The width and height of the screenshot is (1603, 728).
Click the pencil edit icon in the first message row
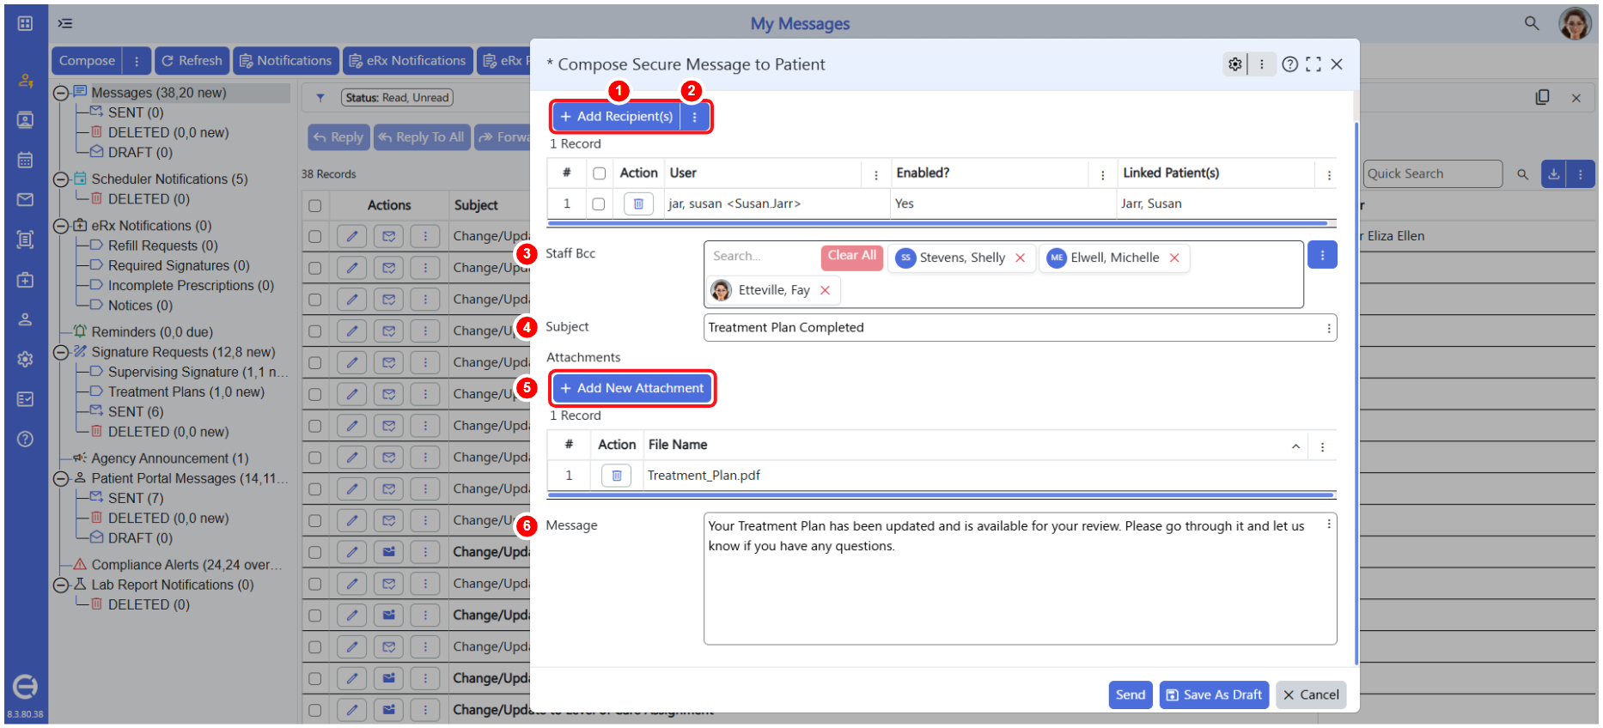352,236
